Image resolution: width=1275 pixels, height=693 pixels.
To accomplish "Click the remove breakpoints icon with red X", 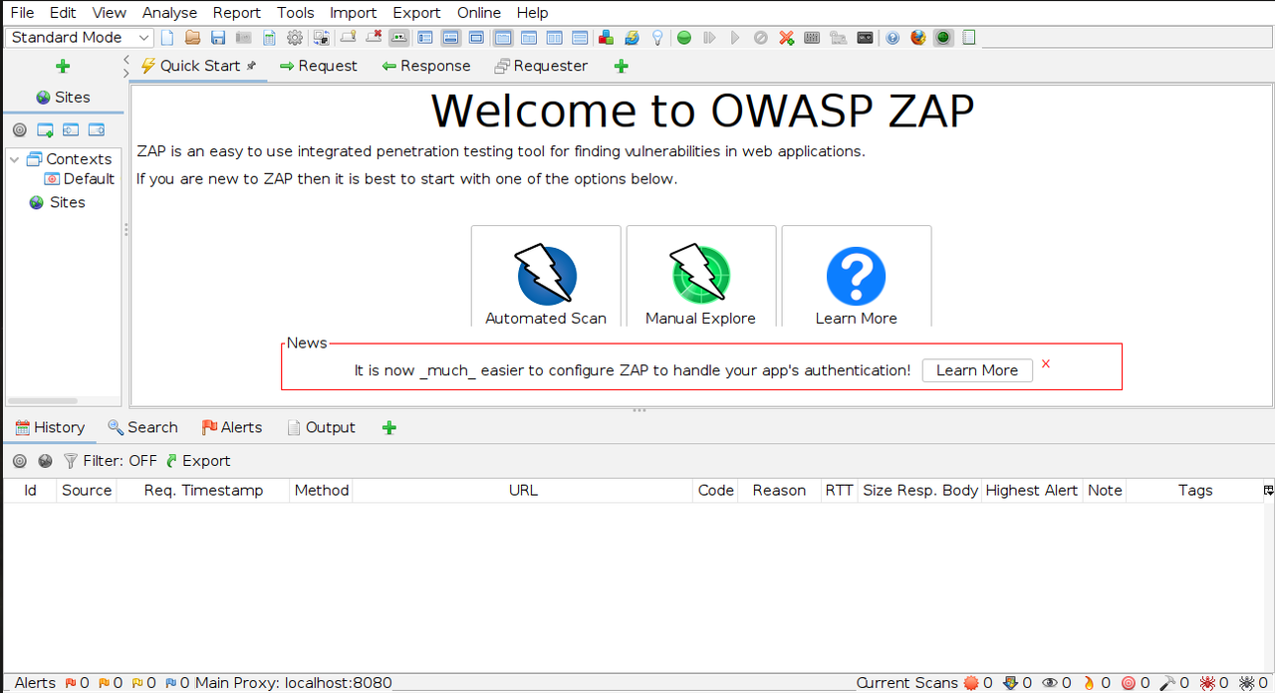I will coord(375,38).
